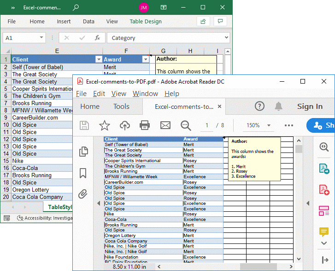
Task: Open the Client column filter dropdown
Action: click(x=98, y=59)
